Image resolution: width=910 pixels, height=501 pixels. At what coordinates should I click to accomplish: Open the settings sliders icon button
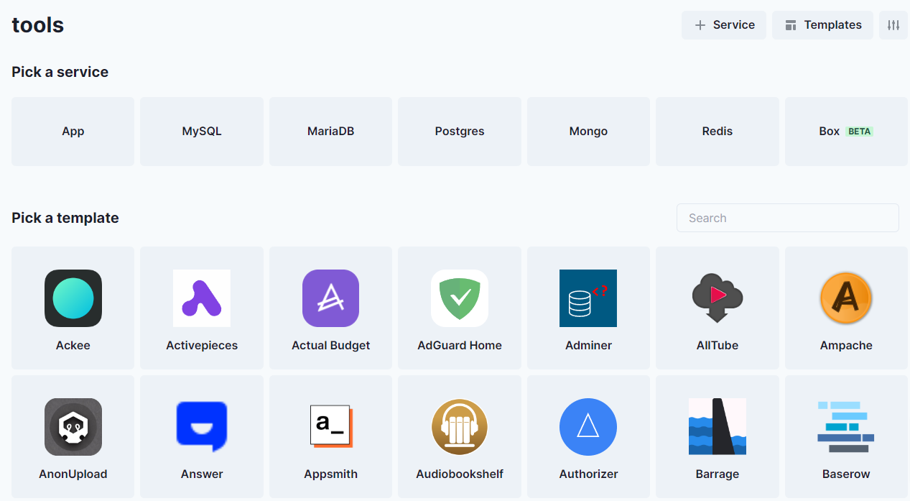893,25
